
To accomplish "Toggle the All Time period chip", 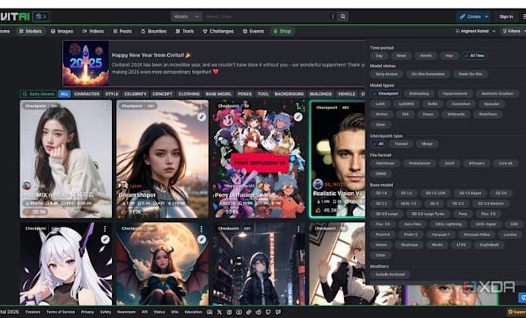I will click(x=474, y=56).
